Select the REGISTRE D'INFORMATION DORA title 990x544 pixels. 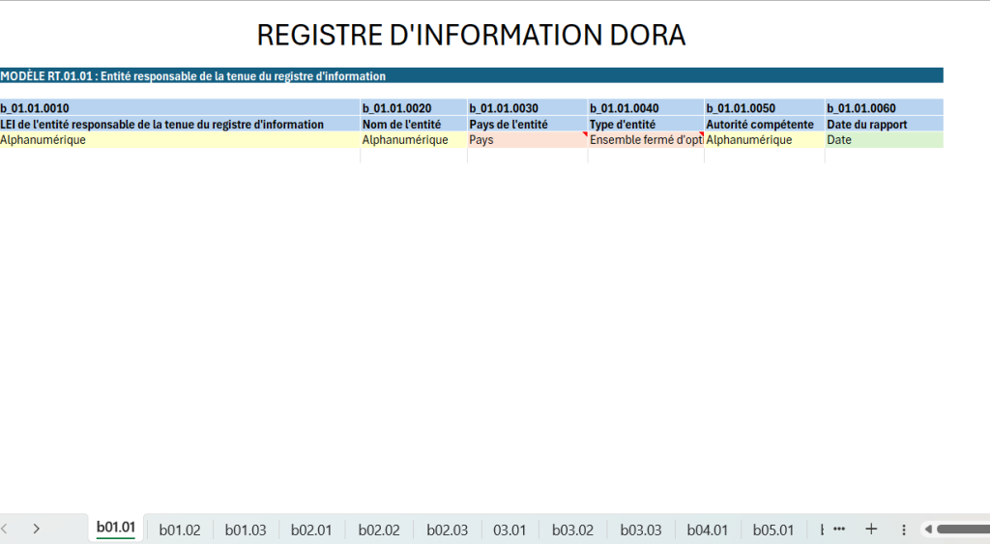pos(471,36)
